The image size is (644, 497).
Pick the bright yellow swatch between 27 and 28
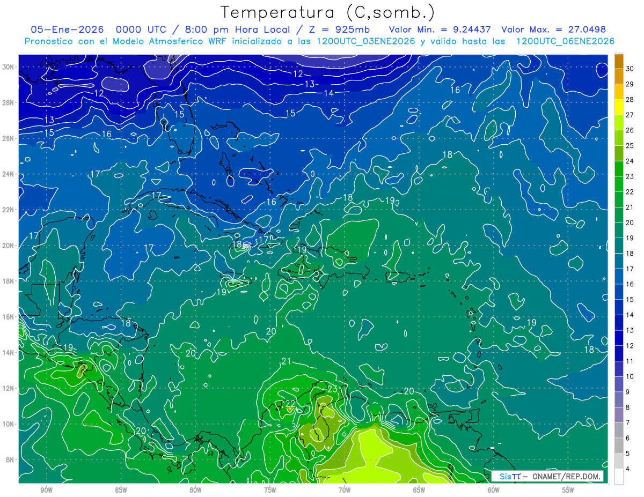coord(619,107)
